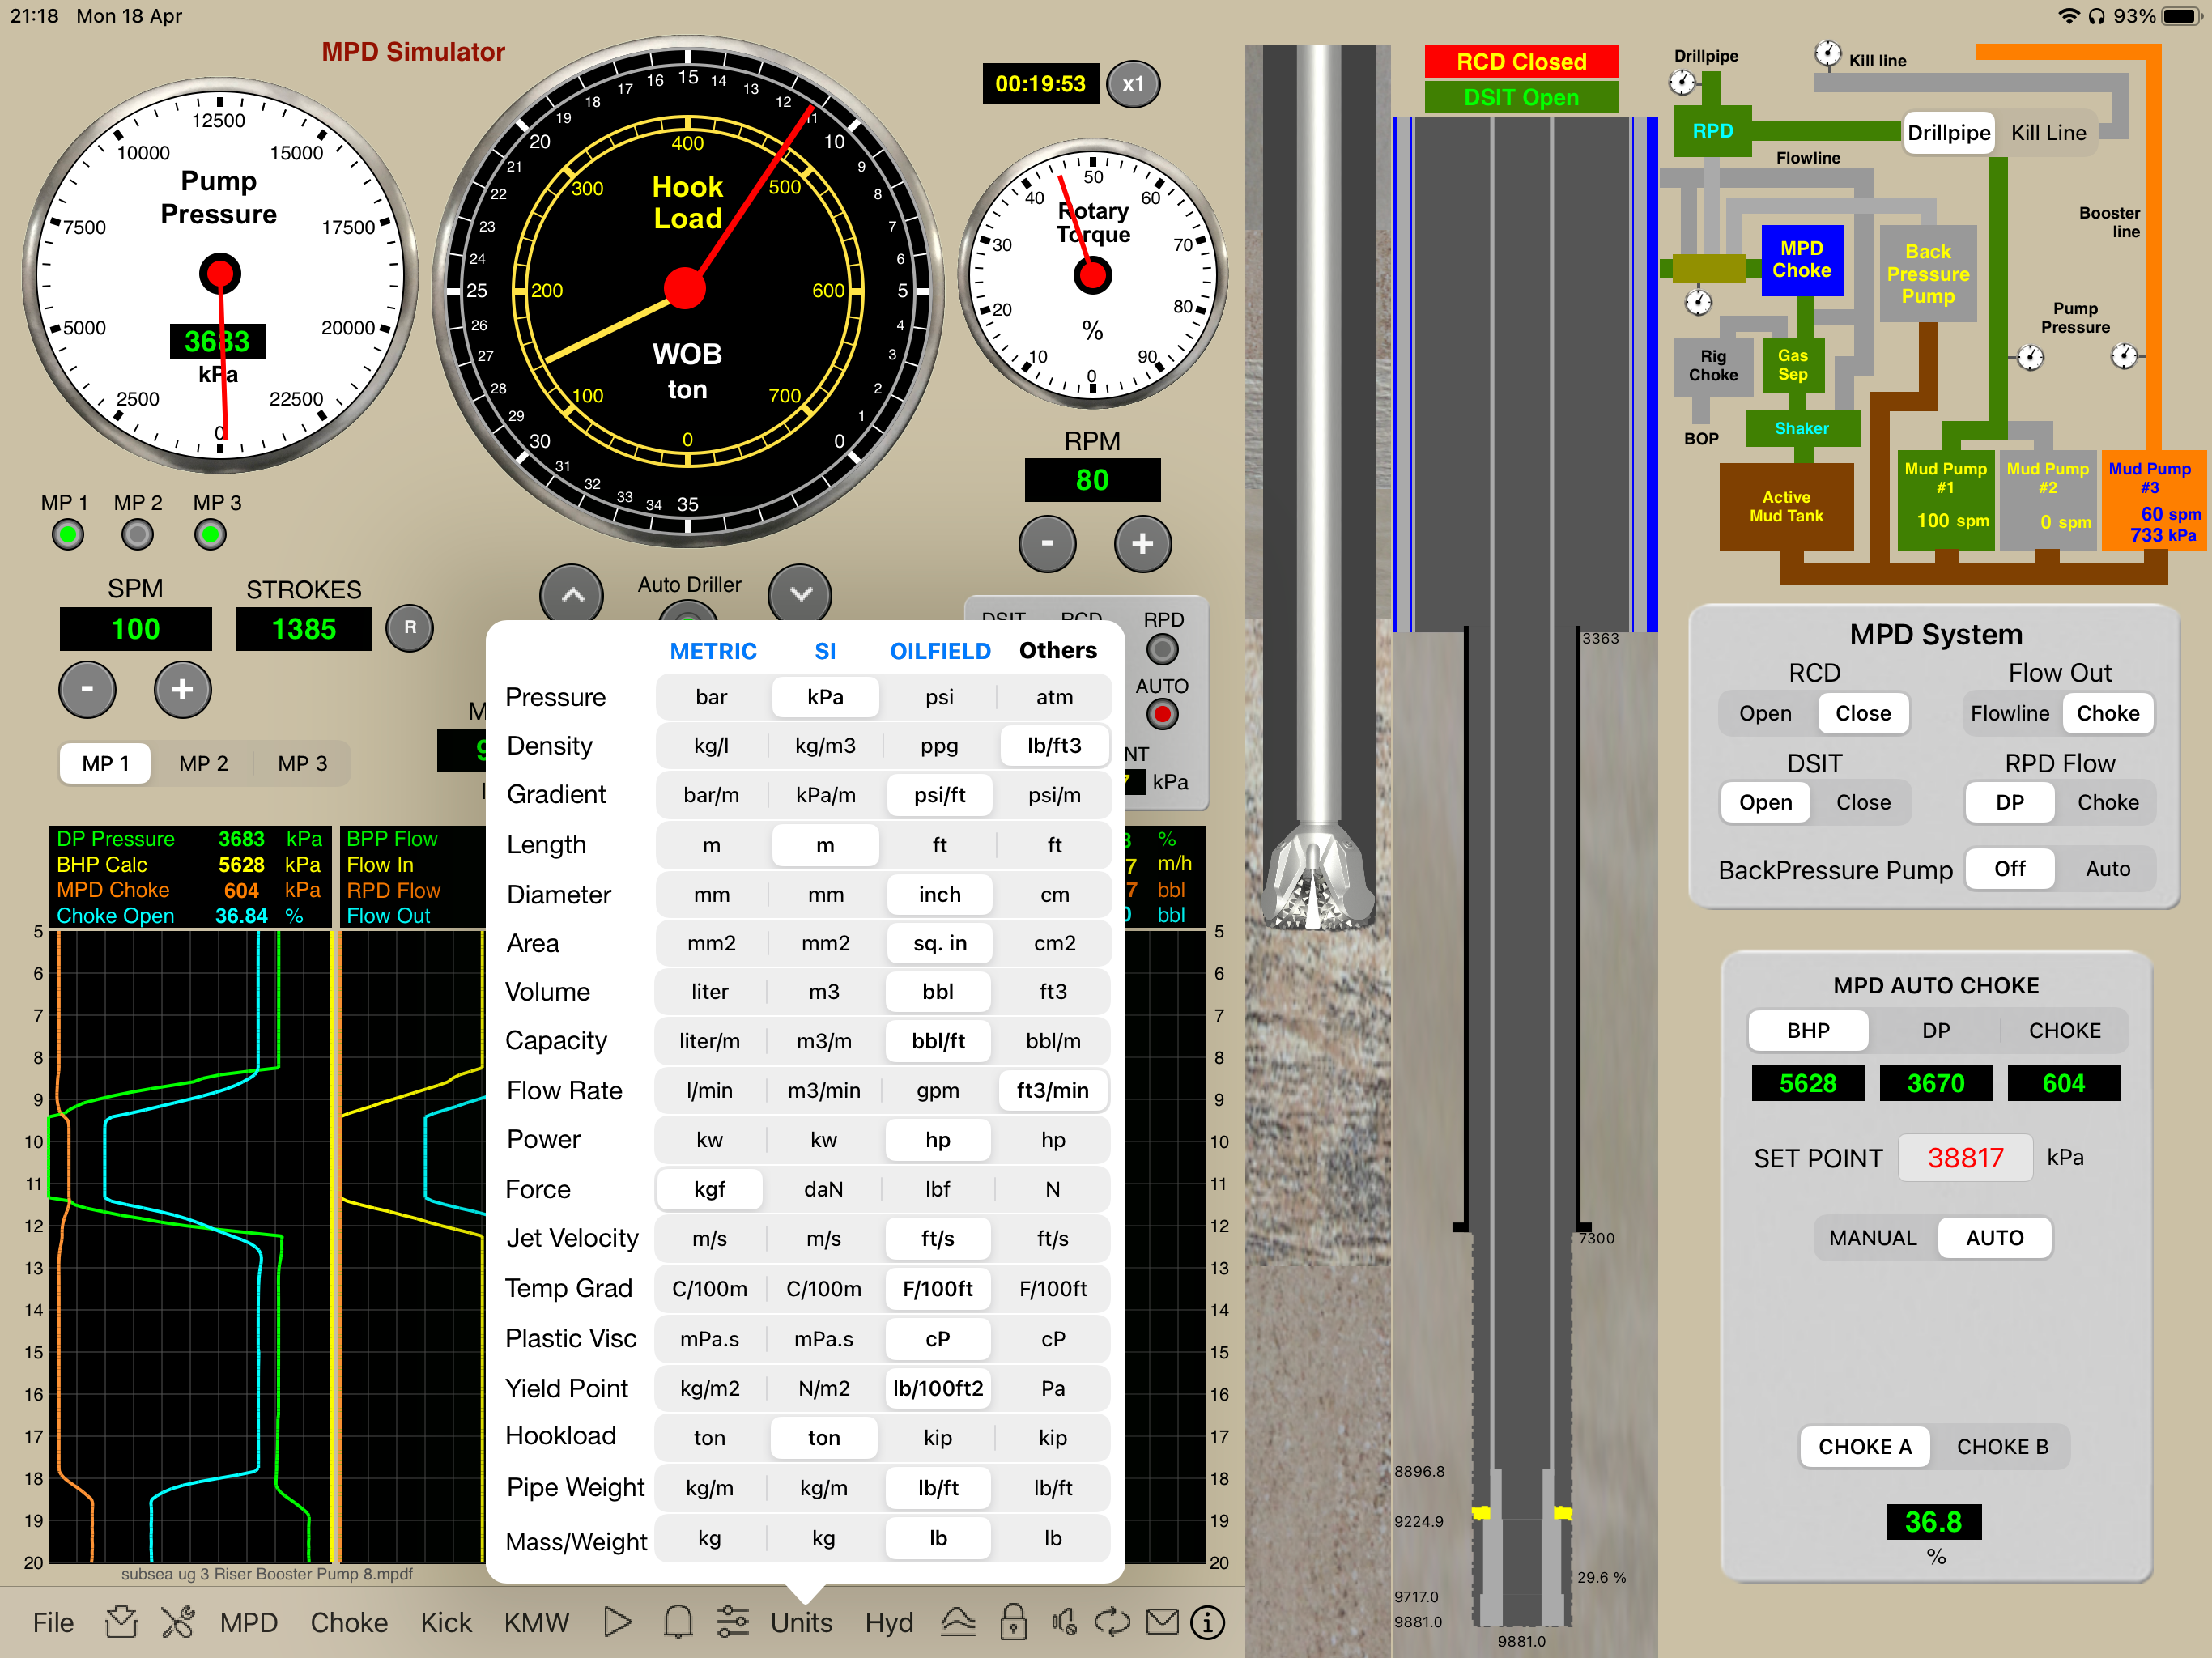
Task: Select the MP 3 tab
Action: (302, 763)
